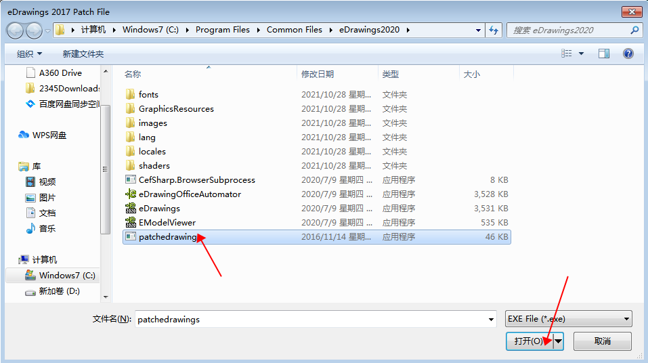Screen dimensions: 648x363
Task: Open the filename history dropdown arrow
Action: tap(491, 319)
